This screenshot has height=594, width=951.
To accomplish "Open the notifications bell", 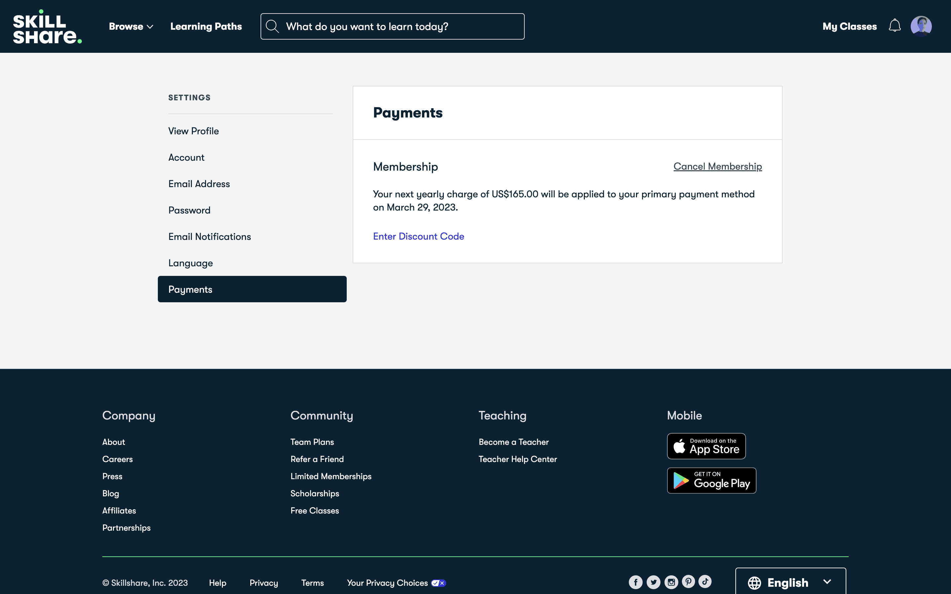I will 895,26.
